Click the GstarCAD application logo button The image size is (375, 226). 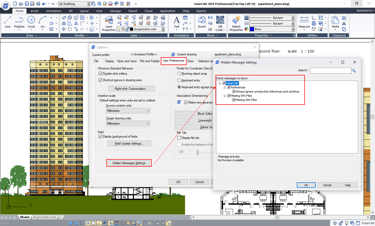pyautogui.click(x=5, y=5)
